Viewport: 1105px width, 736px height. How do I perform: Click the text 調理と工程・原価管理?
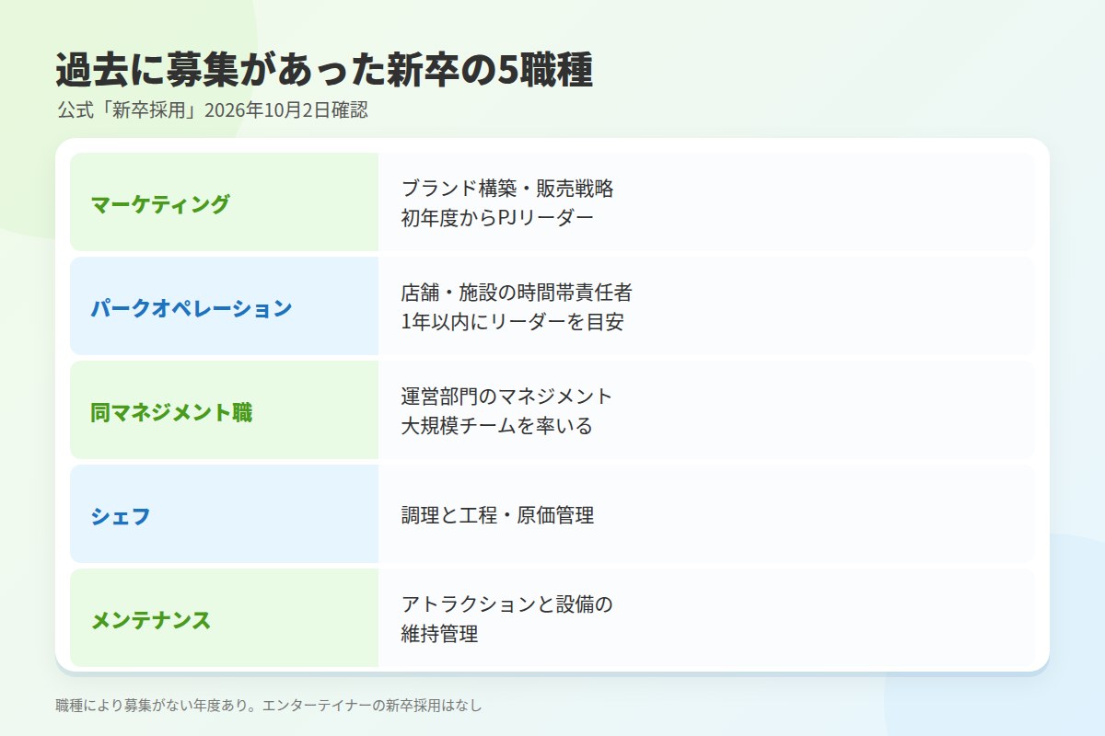coord(498,515)
